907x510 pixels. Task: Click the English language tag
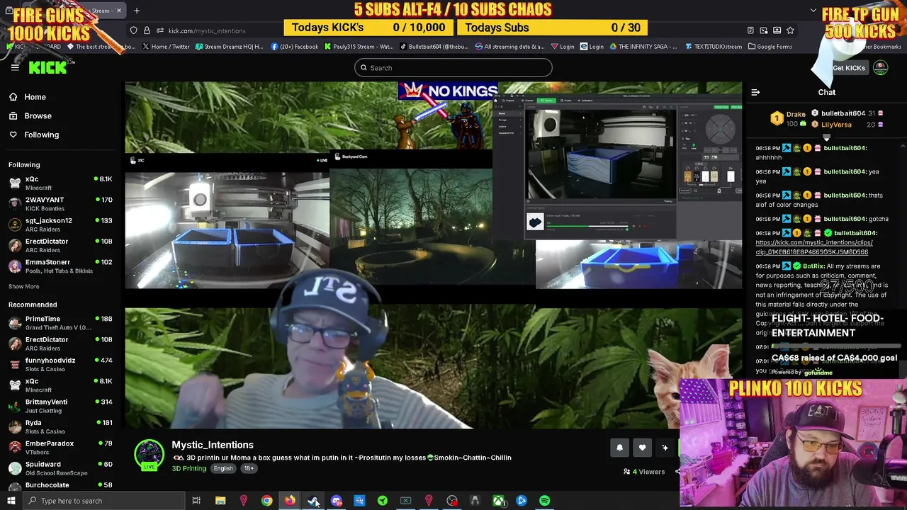pos(223,468)
